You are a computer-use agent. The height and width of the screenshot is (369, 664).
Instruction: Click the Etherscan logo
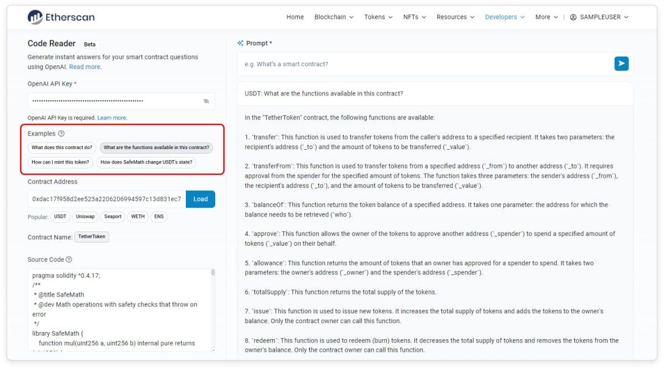(x=61, y=17)
